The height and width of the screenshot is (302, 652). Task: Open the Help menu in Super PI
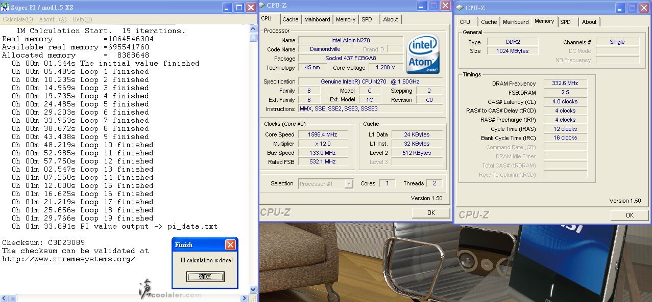pyautogui.click(x=82, y=19)
